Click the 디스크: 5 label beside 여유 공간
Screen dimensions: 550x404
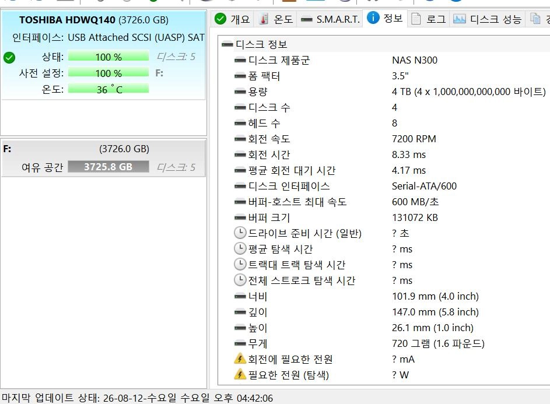click(x=176, y=167)
